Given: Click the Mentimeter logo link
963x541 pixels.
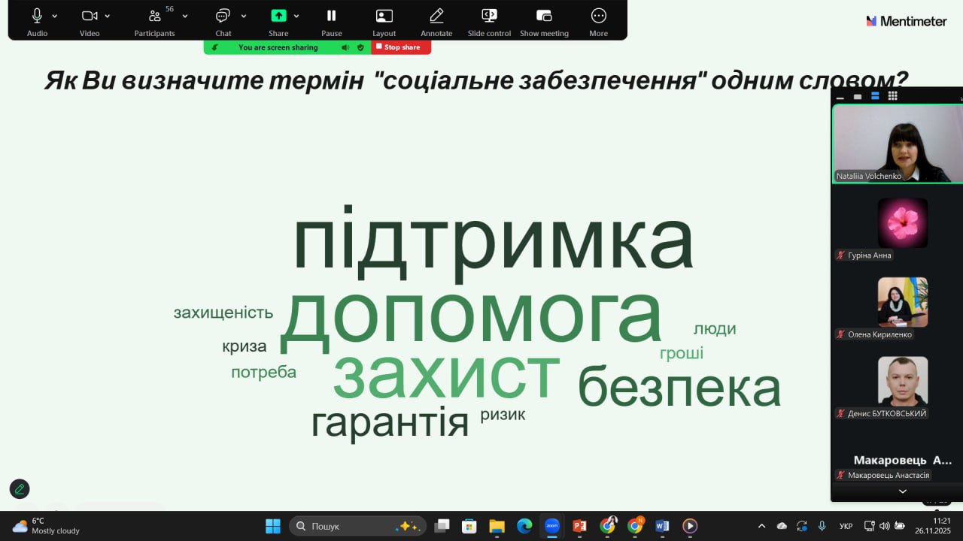Looking at the screenshot, I should (x=906, y=21).
